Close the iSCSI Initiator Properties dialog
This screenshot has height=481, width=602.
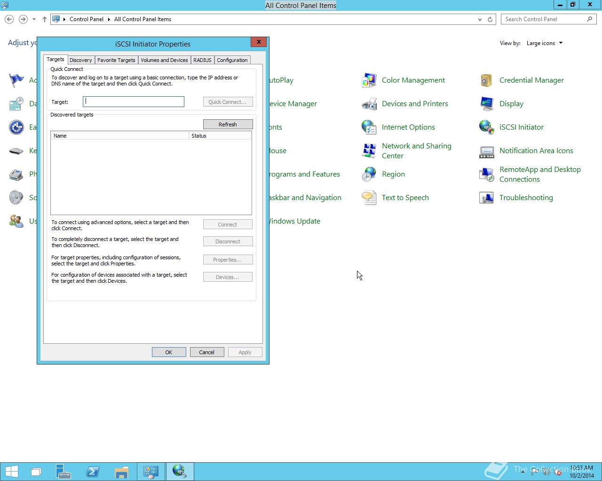coord(259,42)
